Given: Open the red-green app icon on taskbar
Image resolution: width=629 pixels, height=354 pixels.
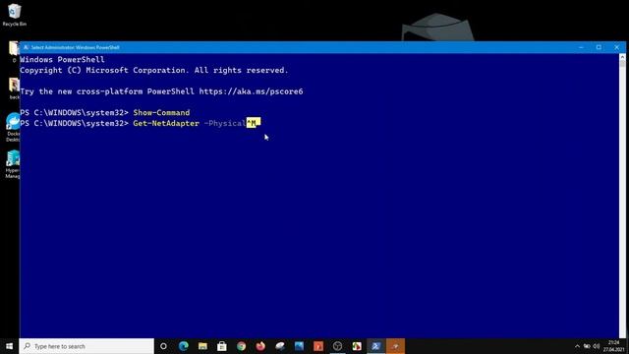Looking at the screenshot, I should point(357,346).
